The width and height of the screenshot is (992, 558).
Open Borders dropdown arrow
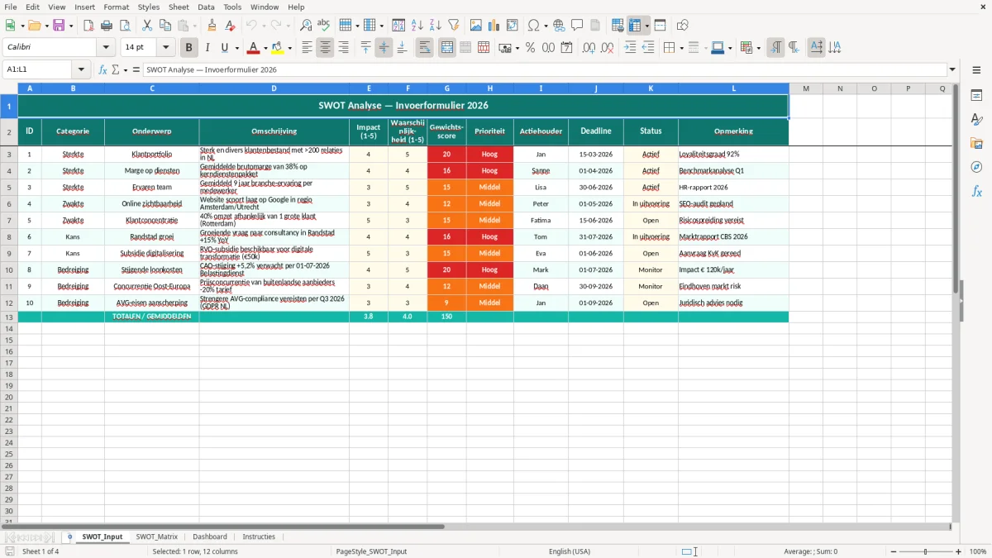pyautogui.click(x=683, y=48)
